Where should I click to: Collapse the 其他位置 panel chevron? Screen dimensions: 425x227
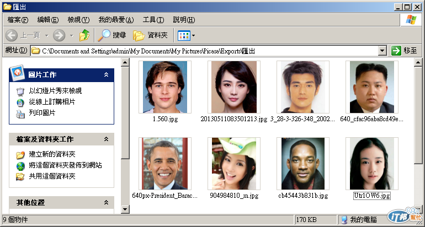pos(106,202)
